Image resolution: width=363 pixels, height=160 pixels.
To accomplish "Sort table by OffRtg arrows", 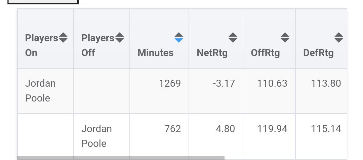I will pyautogui.click(x=285, y=38).
